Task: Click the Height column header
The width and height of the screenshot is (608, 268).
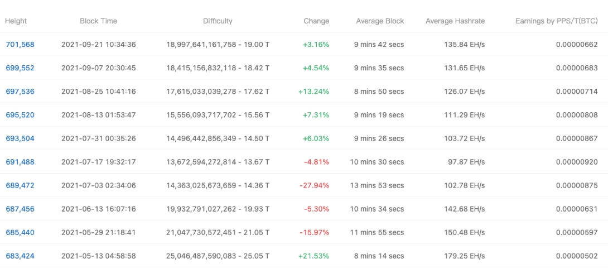Action: 16,21
